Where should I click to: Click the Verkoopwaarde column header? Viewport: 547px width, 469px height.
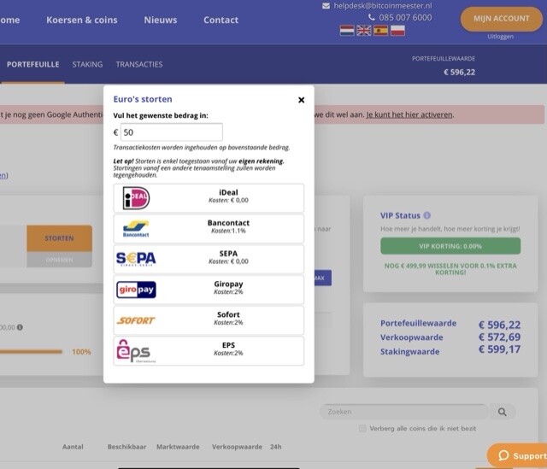coord(237,447)
